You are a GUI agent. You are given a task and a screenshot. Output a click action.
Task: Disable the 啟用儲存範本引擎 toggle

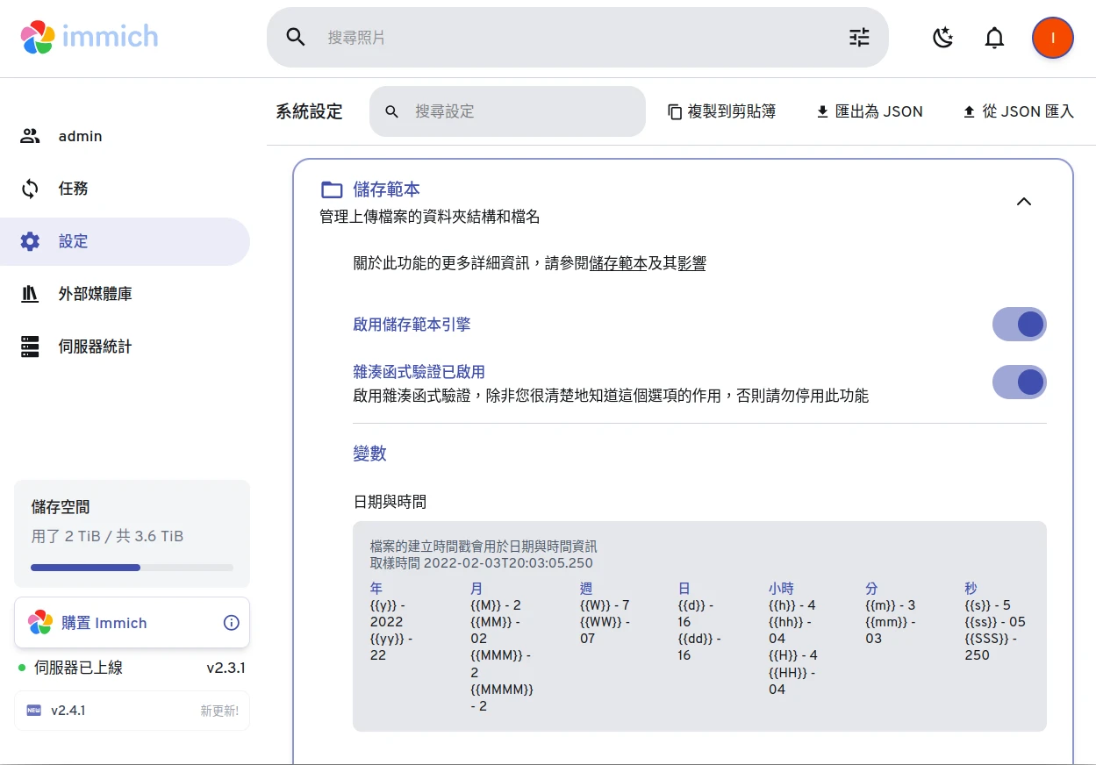tap(1019, 325)
